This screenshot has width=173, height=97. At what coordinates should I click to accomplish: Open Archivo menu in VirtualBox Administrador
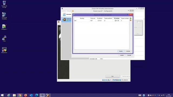64,11
